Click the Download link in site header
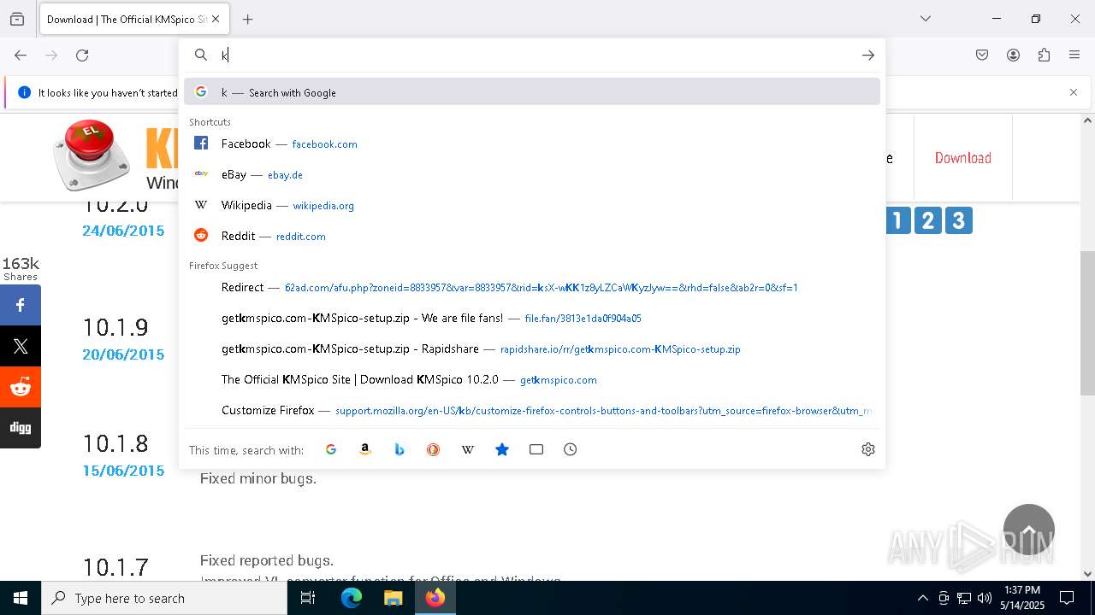Image resolution: width=1095 pixels, height=615 pixels. [x=963, y=158]
